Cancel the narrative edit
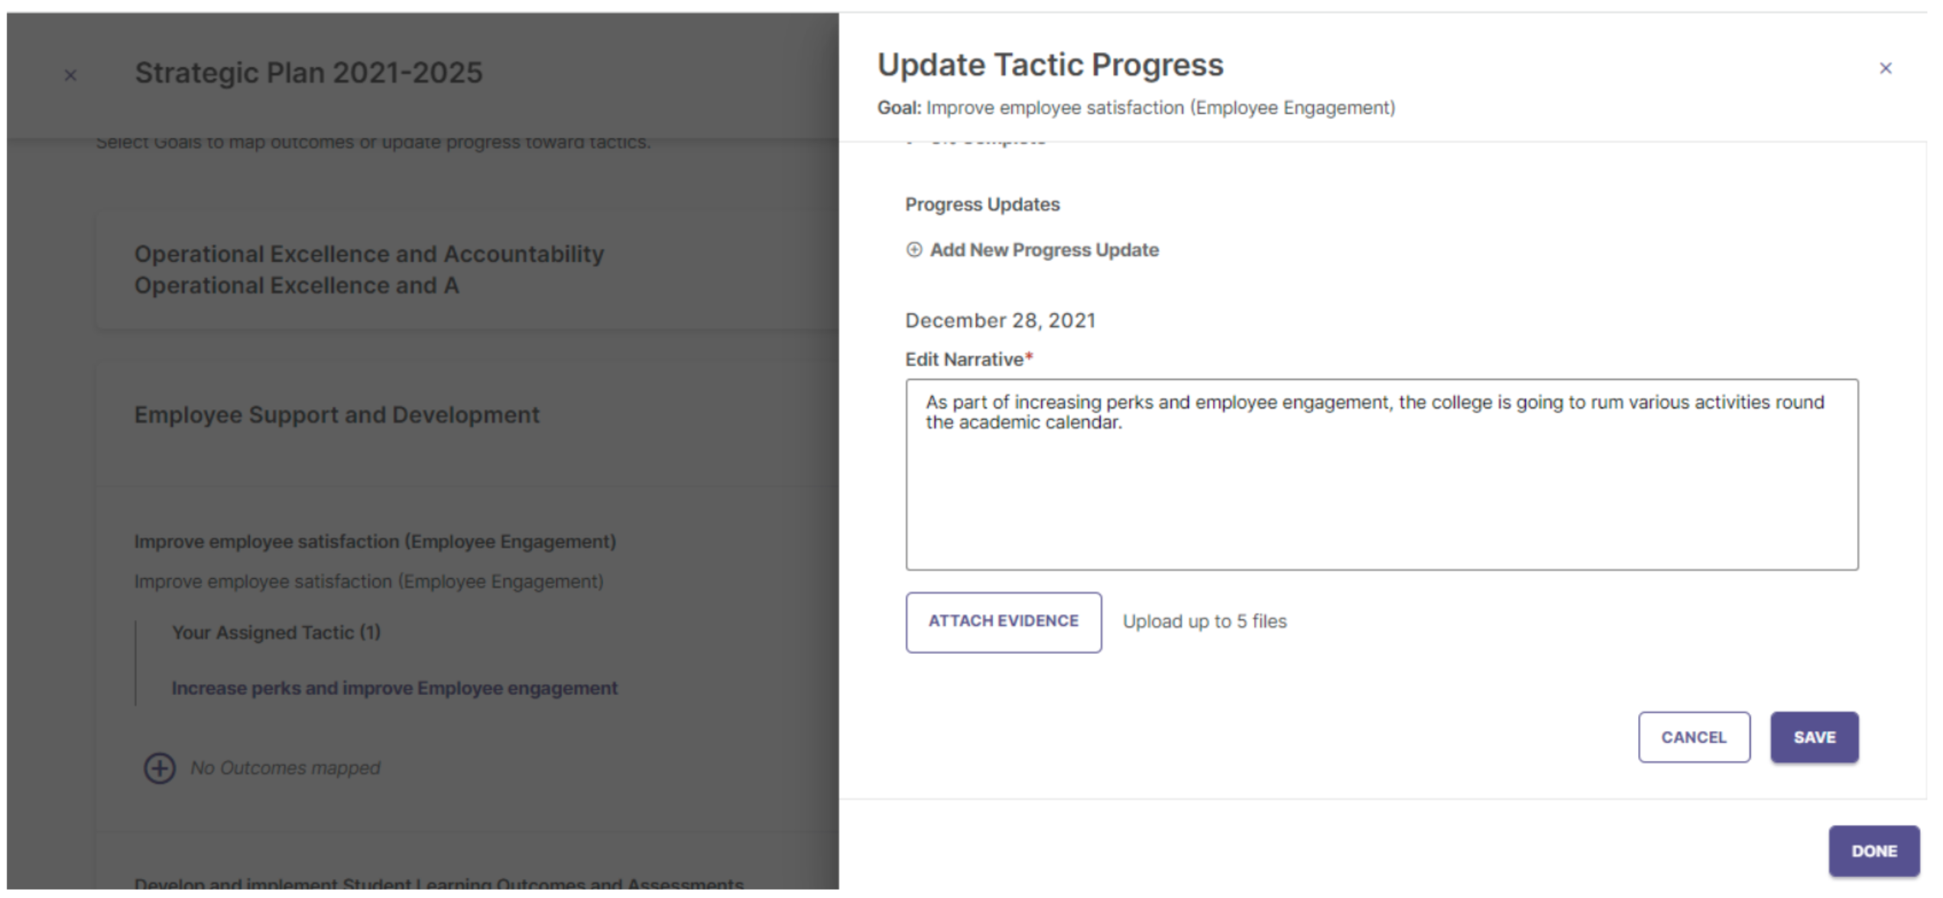The height and width of the screenshot is (898, 1943). click(x=1693, y=737)
